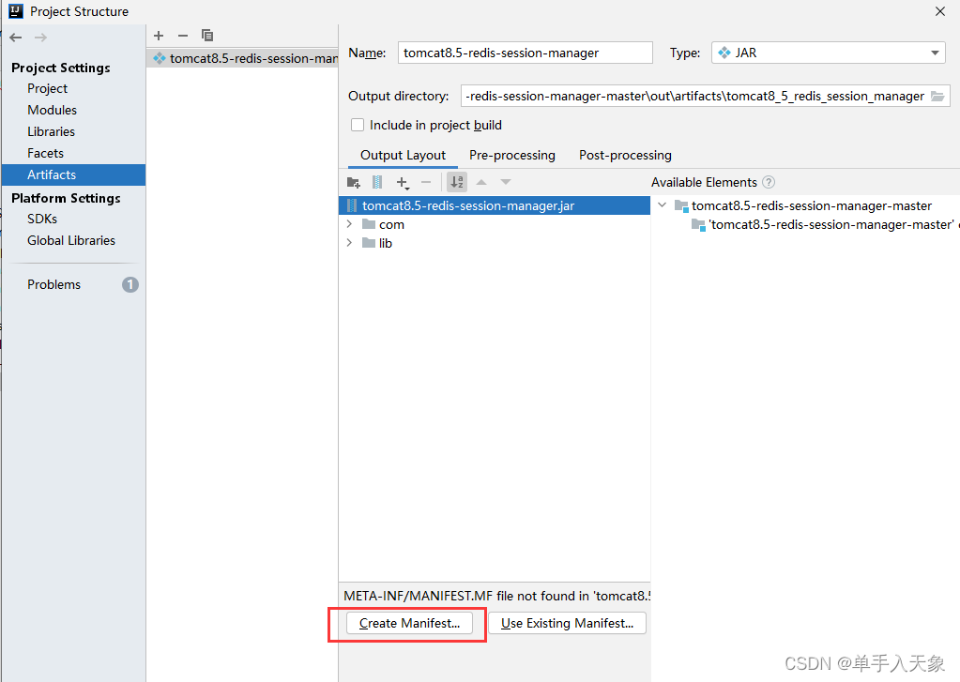This screenshot has height=682, width=960.
Task: Remove the selected output layout element
Action: click(x=426, y=182)
